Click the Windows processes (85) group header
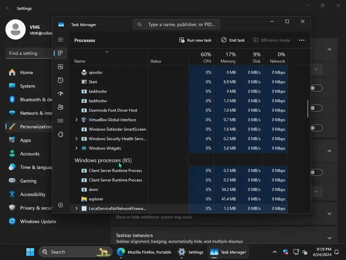 (x=103, y=160)
